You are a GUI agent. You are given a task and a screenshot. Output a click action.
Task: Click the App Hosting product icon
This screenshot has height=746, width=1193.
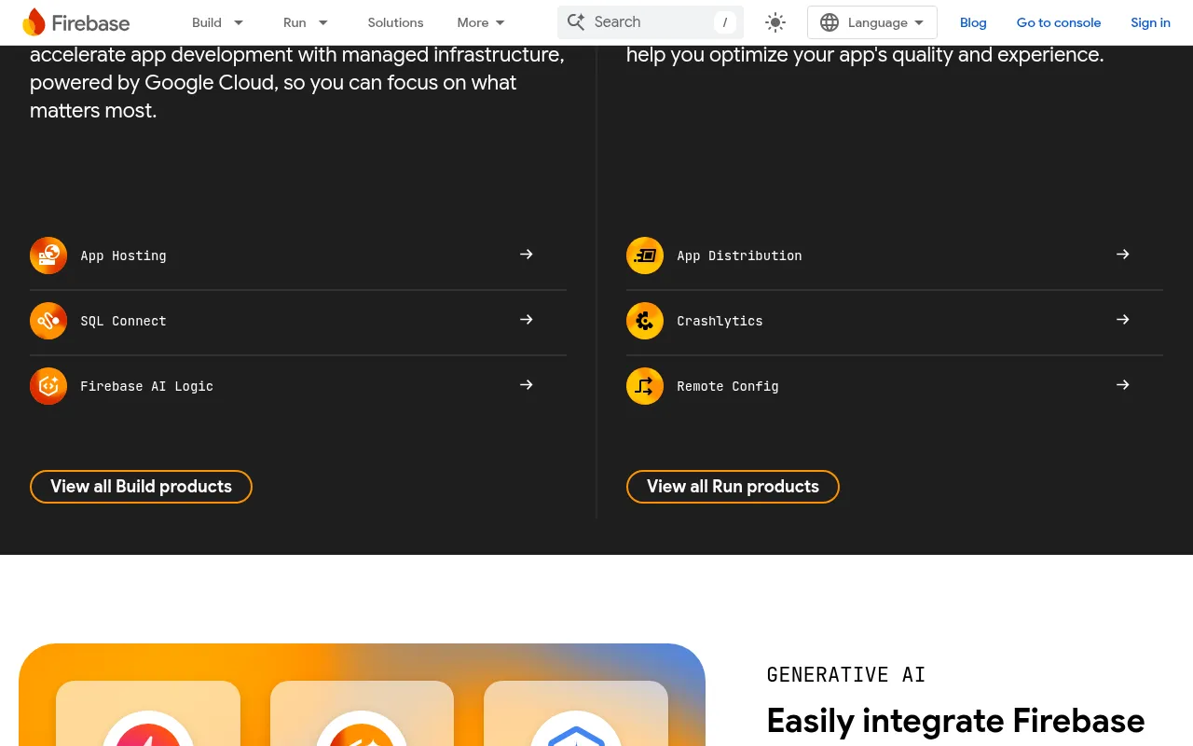(x=48, y=256)
